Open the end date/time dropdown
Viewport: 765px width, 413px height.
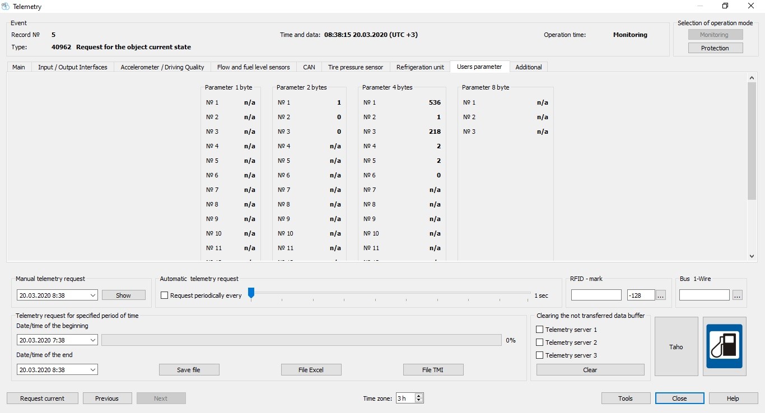pos(92,370)
